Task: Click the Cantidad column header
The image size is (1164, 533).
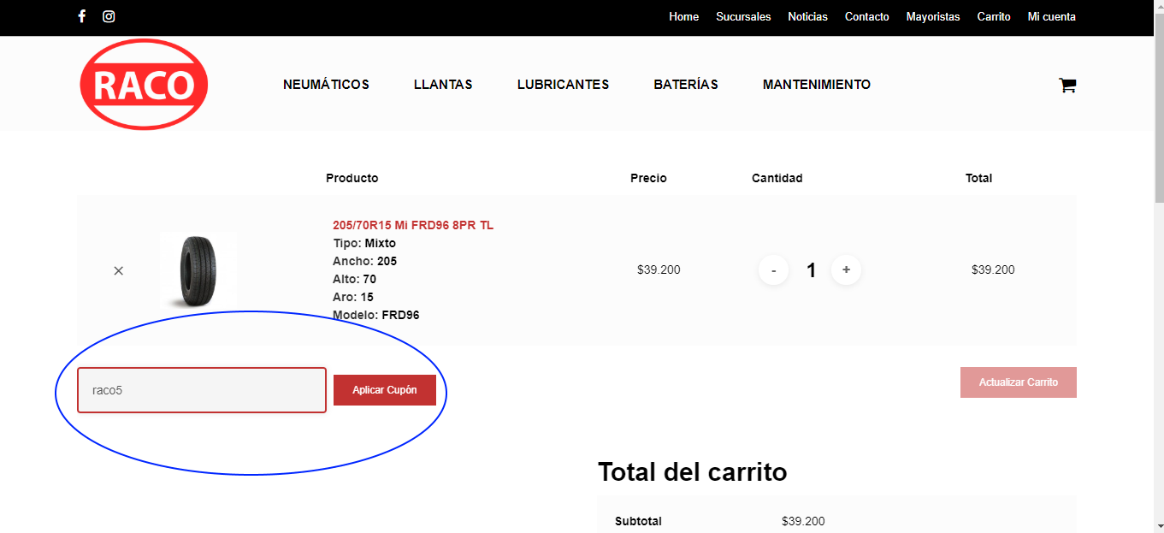Action: click(777, 178)
